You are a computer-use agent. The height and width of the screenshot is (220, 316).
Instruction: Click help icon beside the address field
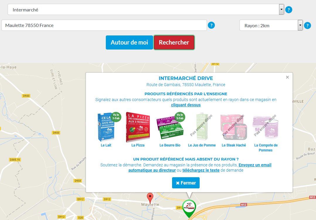(211, 25)
